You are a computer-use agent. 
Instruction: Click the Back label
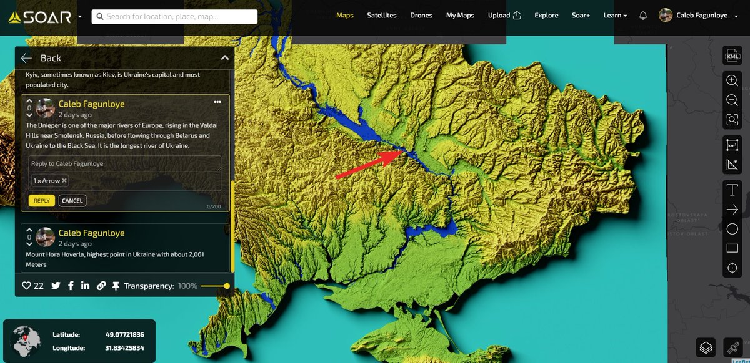[51, 58]
